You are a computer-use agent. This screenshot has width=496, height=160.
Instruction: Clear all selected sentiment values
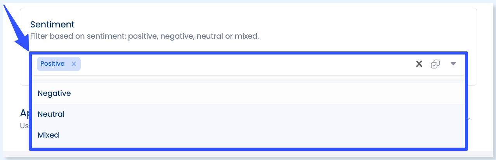click(x=419, y=64)
